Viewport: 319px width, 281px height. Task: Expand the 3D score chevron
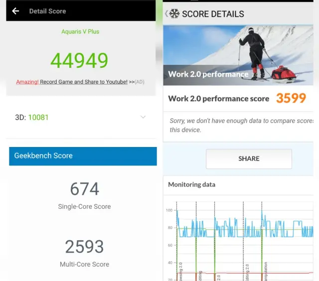[x=143, y=117]
